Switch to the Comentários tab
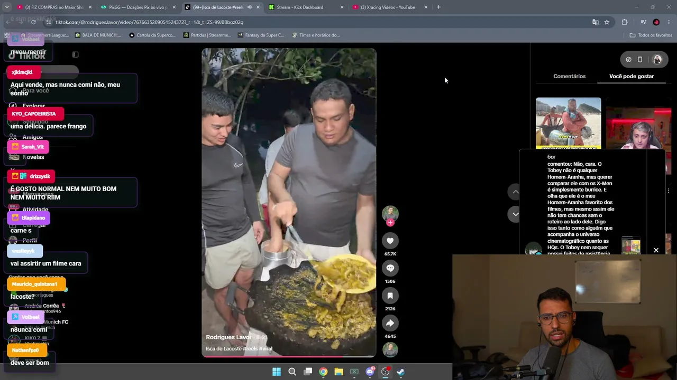 (x=569, y=77)
